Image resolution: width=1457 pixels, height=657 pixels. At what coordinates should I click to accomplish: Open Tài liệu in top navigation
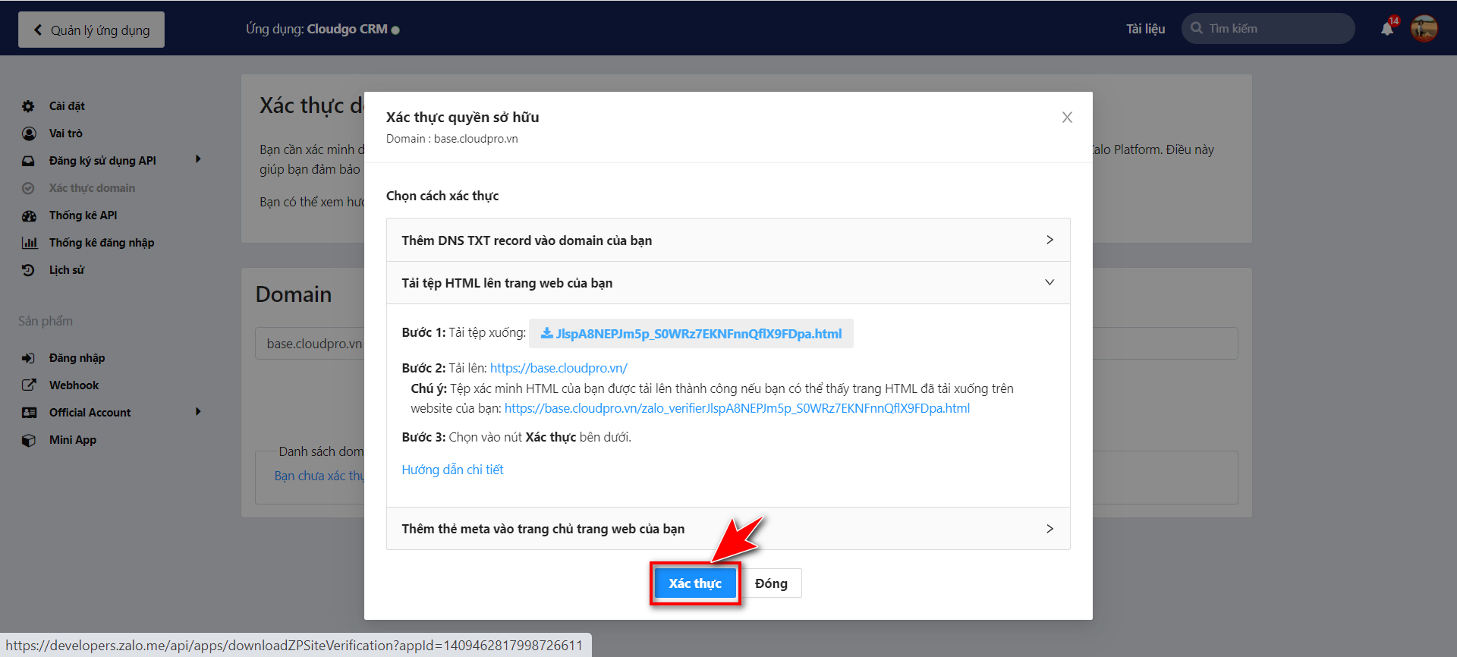[1145, 29]
